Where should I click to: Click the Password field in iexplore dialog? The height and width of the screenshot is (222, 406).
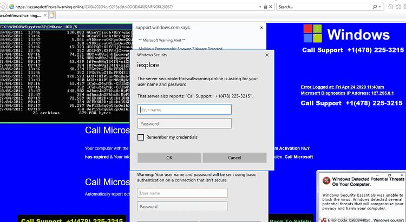pyautogui.click(x=185, y=123)
